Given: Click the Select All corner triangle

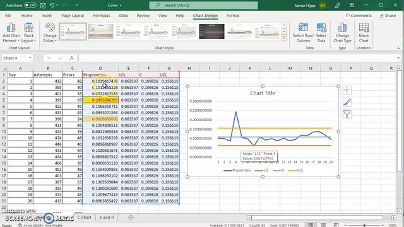Looking at the screenshot, I should (4, 69).
